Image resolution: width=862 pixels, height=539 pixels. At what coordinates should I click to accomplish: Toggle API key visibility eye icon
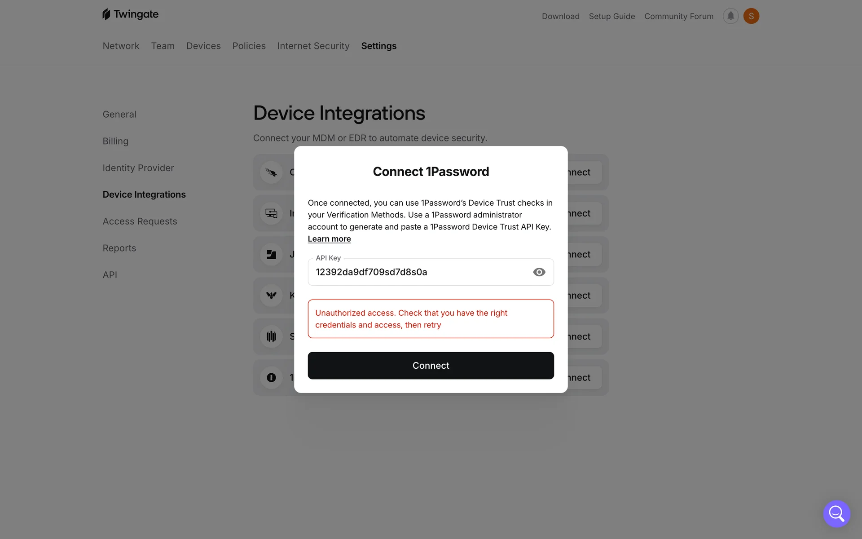pyautogui.click(x=539, y=272)
